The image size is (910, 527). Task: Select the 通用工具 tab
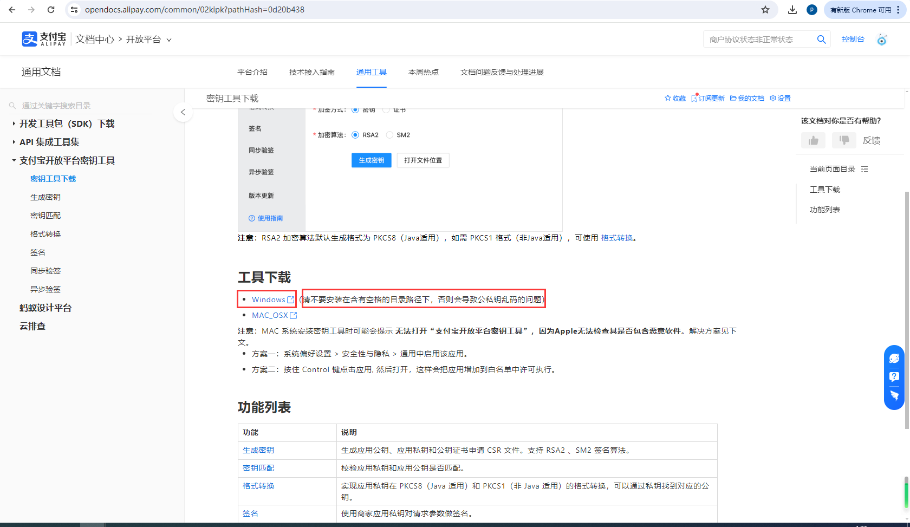(x=372, y=72)
